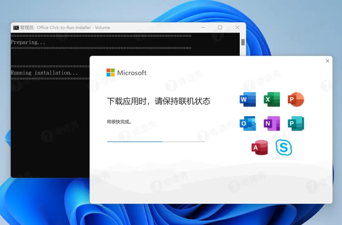The image size is (342, 225).
Task: Close the Office download dialog
Action: click(x=327, y=61)
